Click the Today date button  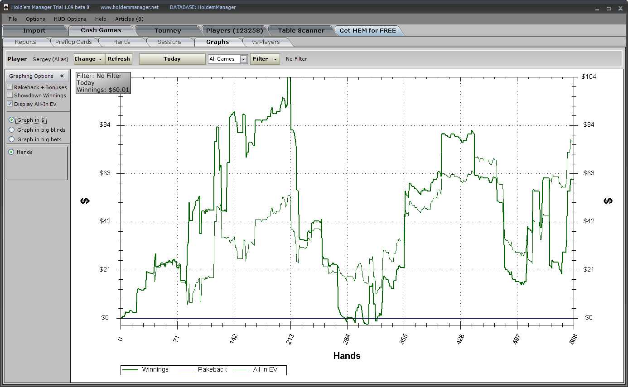[x=172, y=59]
